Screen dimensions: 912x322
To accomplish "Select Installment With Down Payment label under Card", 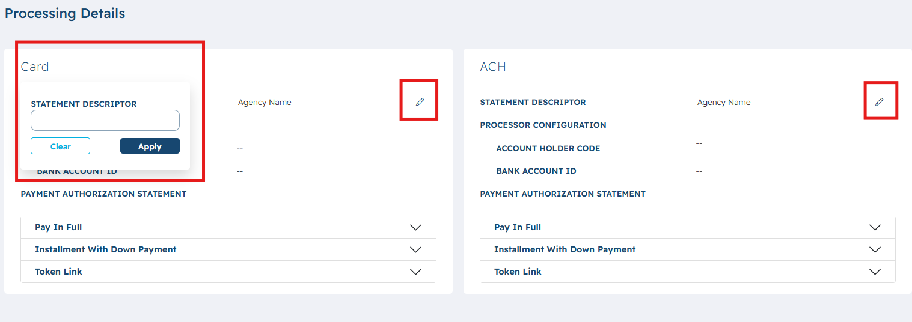I will coord(106,249).
